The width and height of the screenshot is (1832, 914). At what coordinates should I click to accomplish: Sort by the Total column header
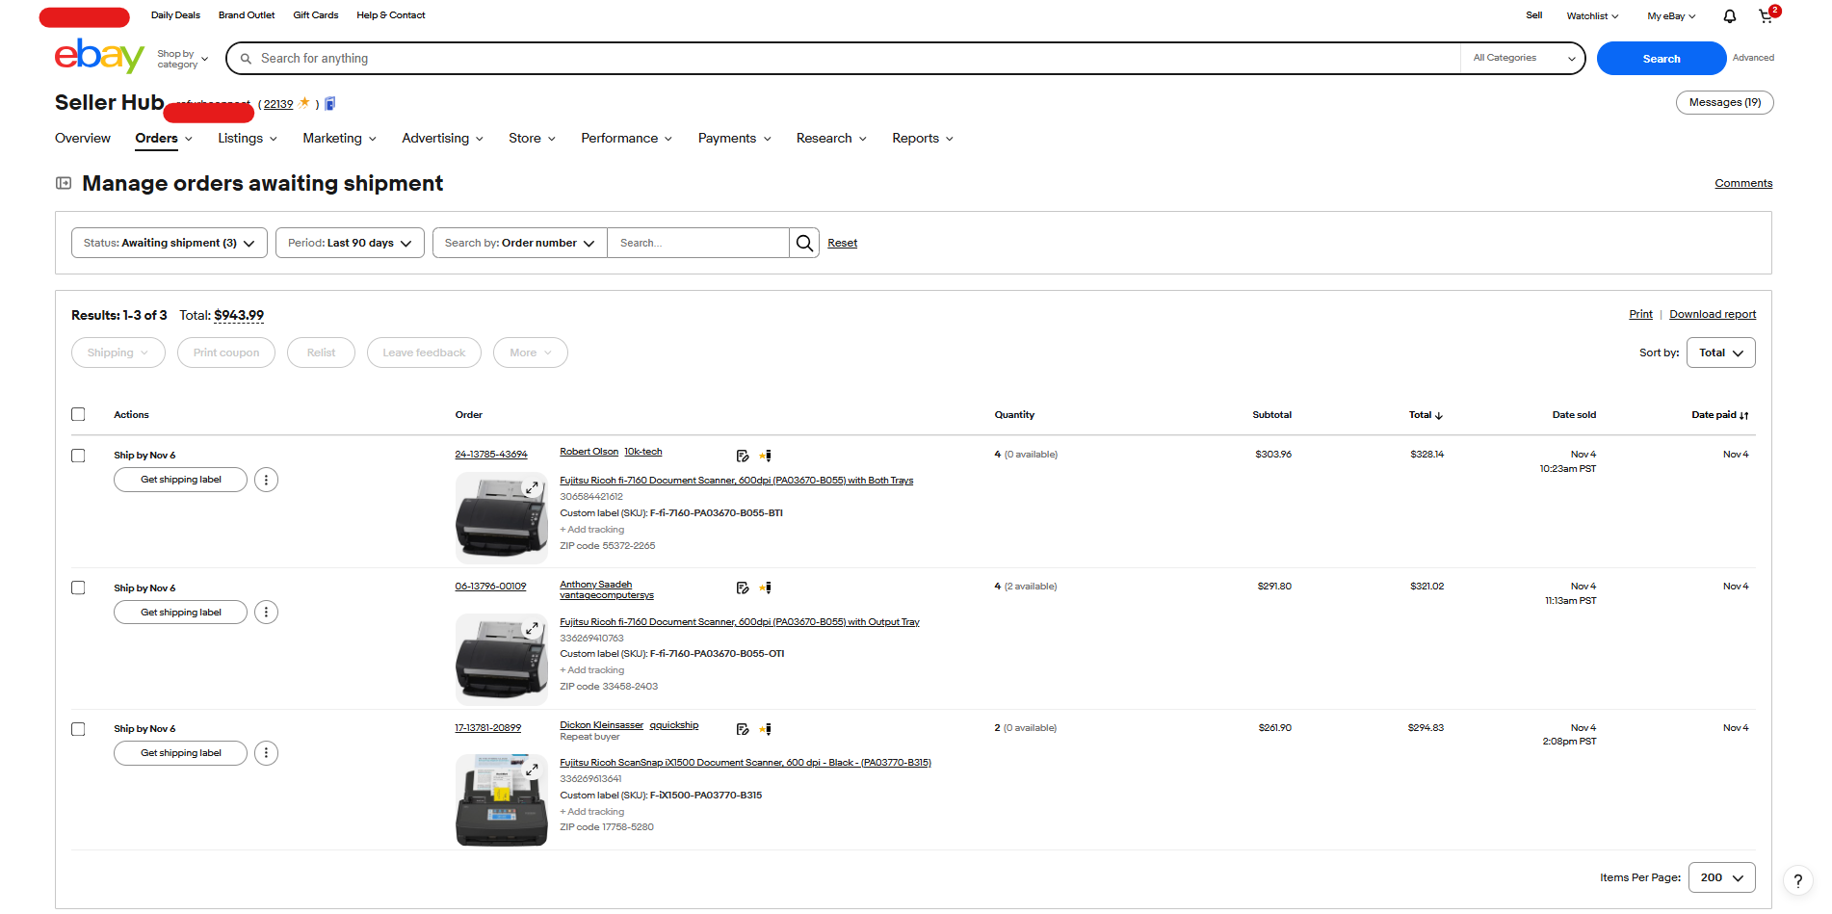(x=1426, y=415)
